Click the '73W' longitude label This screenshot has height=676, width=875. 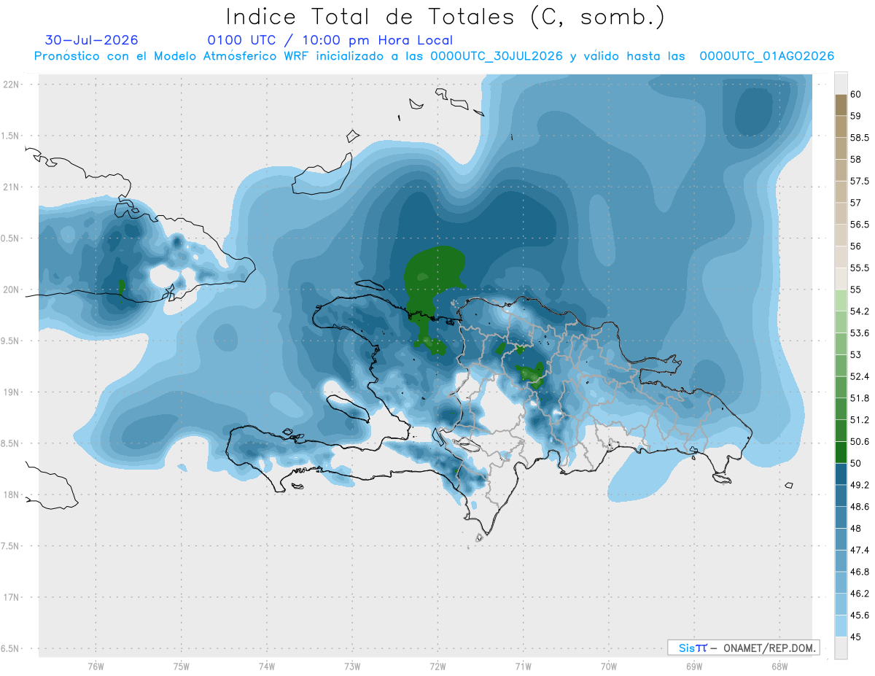tap(352, 667)
